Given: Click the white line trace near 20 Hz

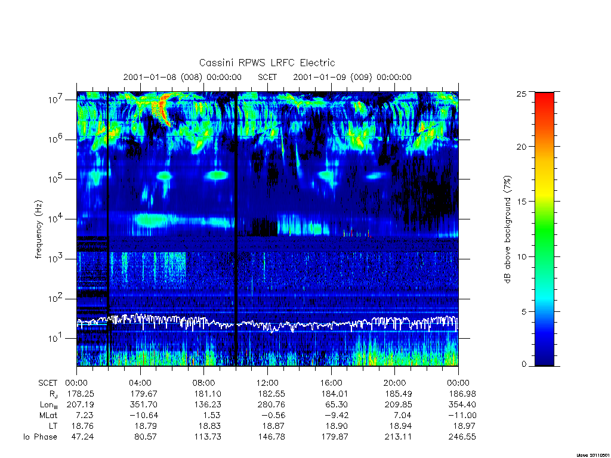Looking at the screenshot, I should (267, 323).
